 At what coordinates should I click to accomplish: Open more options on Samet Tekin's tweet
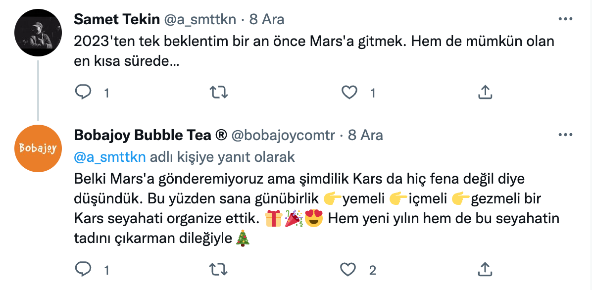(x=565, y=19)
